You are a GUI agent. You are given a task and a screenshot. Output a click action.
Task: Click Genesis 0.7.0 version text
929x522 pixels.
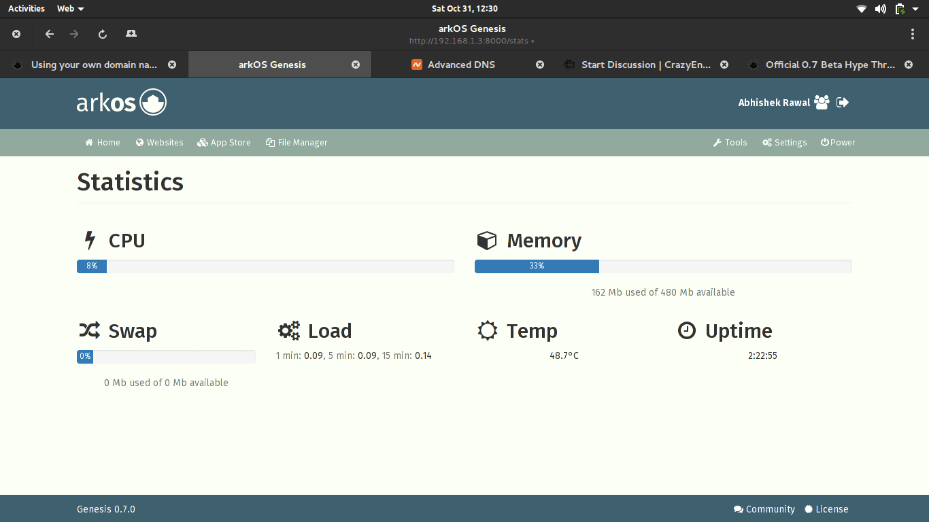pyautogui.click(x=106, y=509)
